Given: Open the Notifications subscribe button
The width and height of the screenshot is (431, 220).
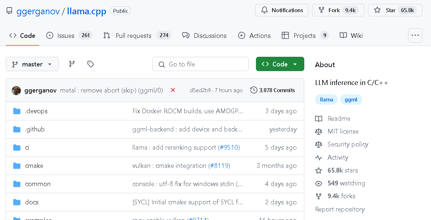Looking at the screenshot, I should tap(282, 10).
